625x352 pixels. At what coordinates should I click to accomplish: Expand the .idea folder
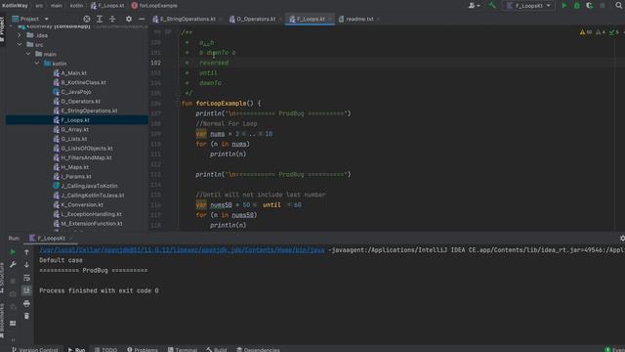coord(20,35)
